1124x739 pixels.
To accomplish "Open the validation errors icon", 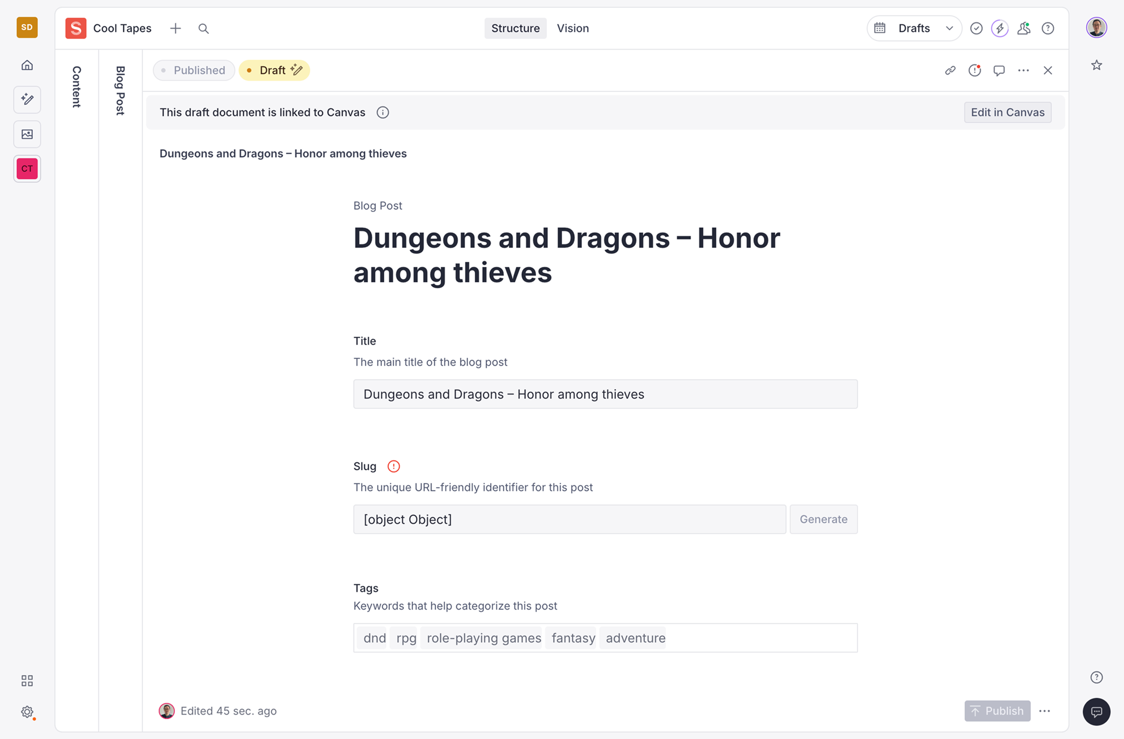I will [975, 70].
